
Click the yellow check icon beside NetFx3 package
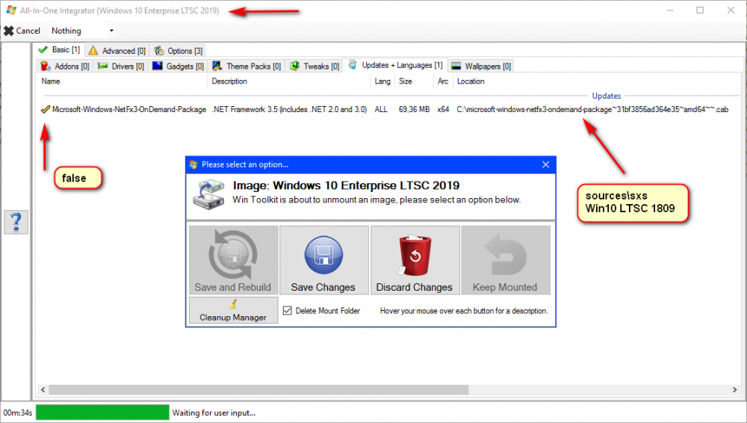coord(46,110)
